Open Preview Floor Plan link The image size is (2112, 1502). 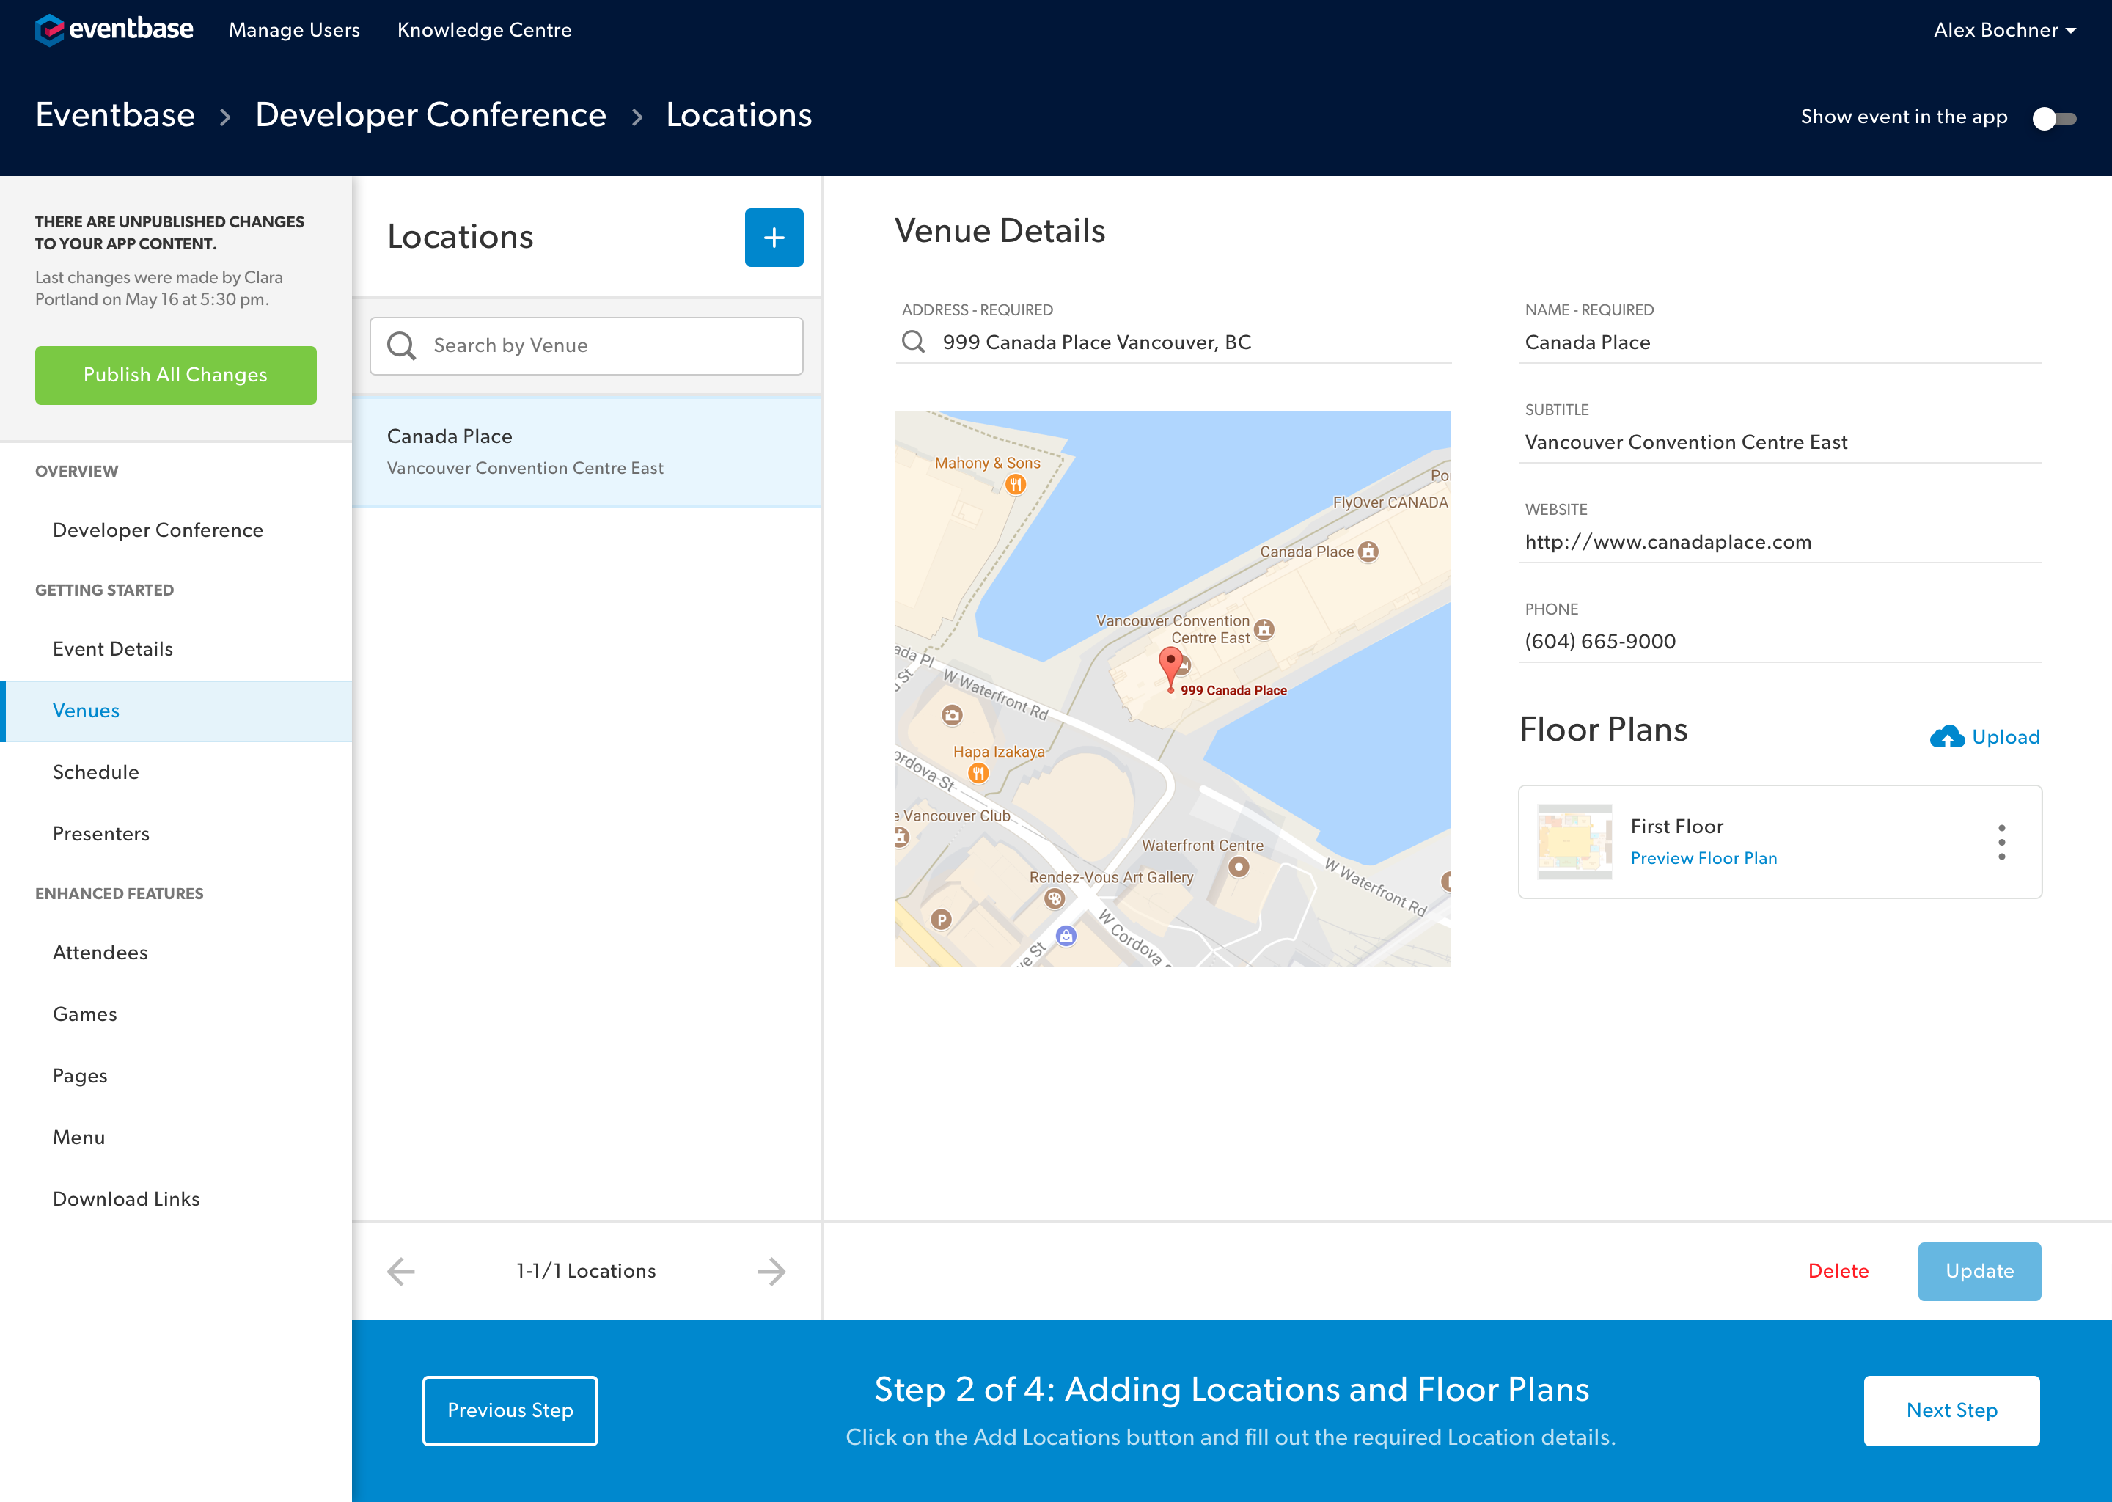coord(1704,858)
